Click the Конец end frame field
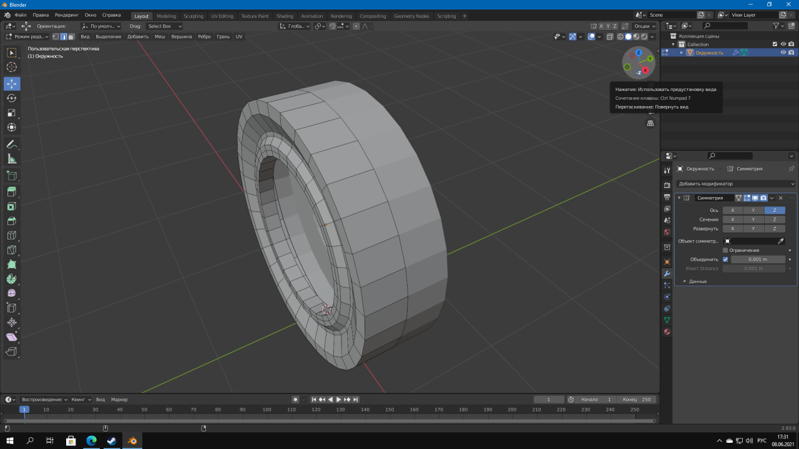Screen dimensions: 799x449 click(x=636, y=399)
